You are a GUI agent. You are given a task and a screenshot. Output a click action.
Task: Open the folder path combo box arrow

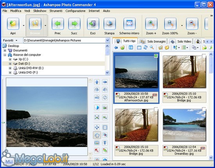point(107,40)
